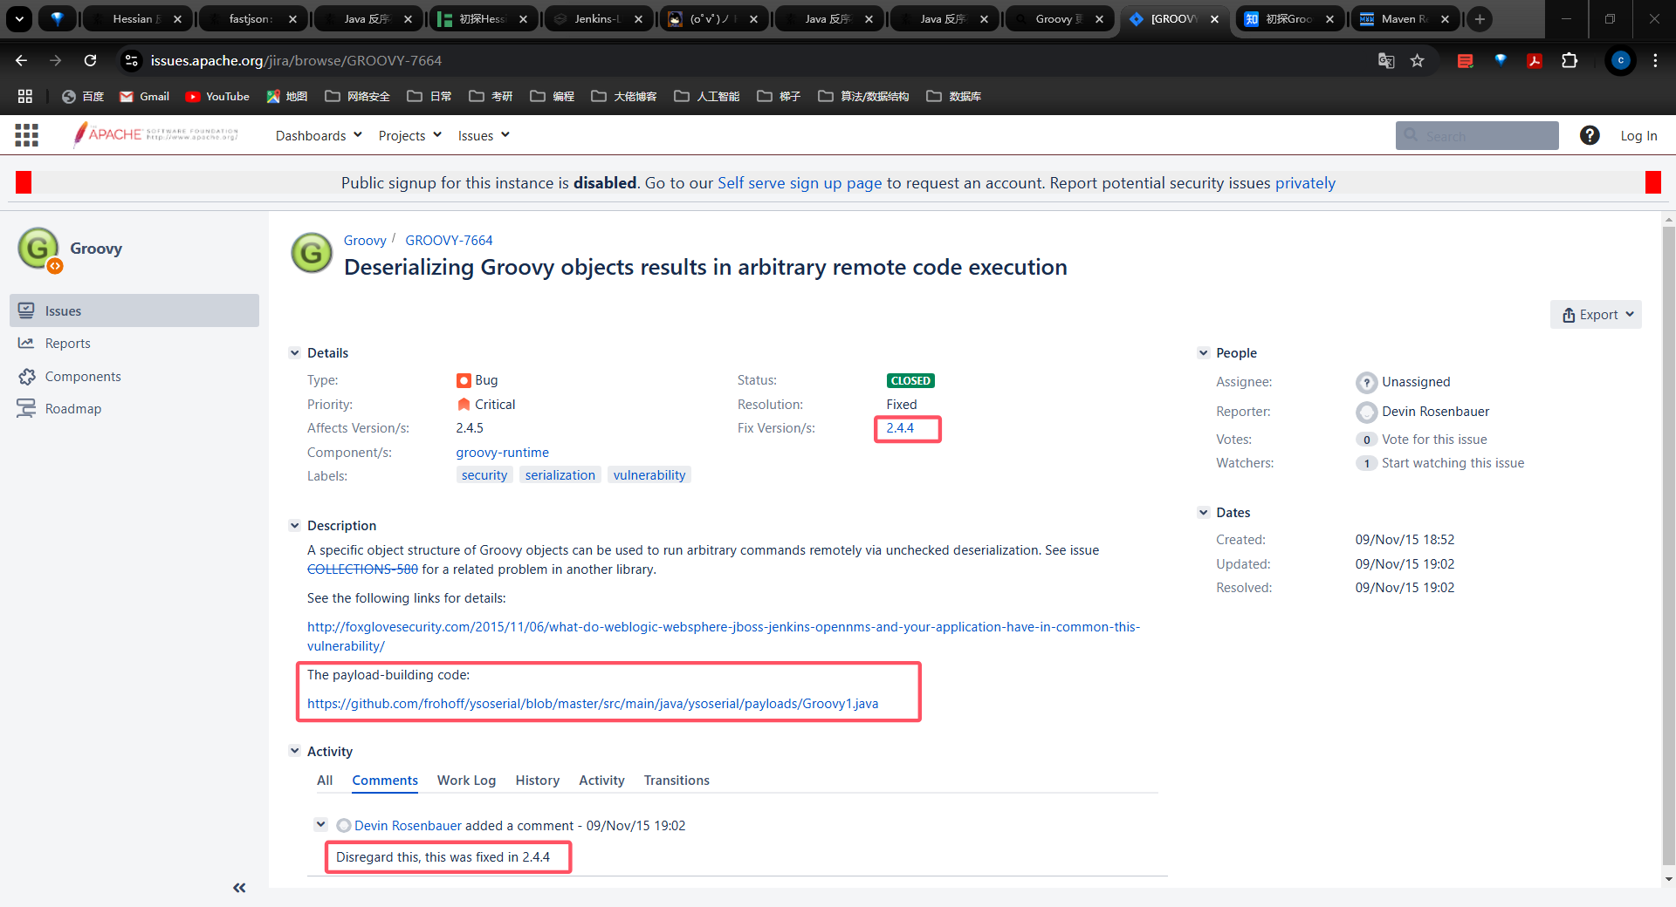
Task: Open the COLLECTIONS-580 issue link
Action: 362,569
